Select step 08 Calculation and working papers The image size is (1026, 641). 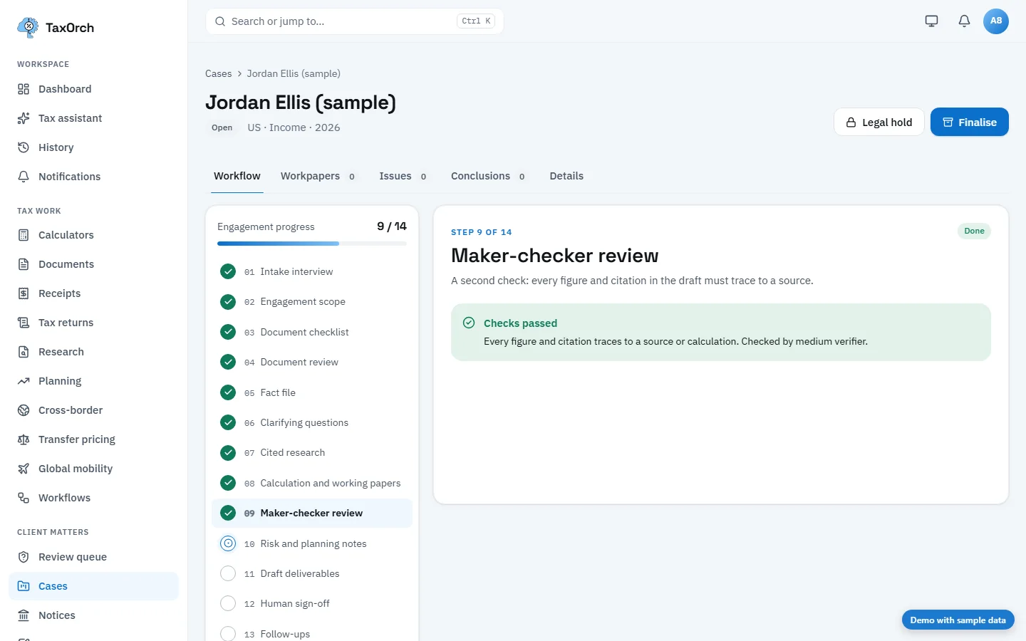pos(312,483)
